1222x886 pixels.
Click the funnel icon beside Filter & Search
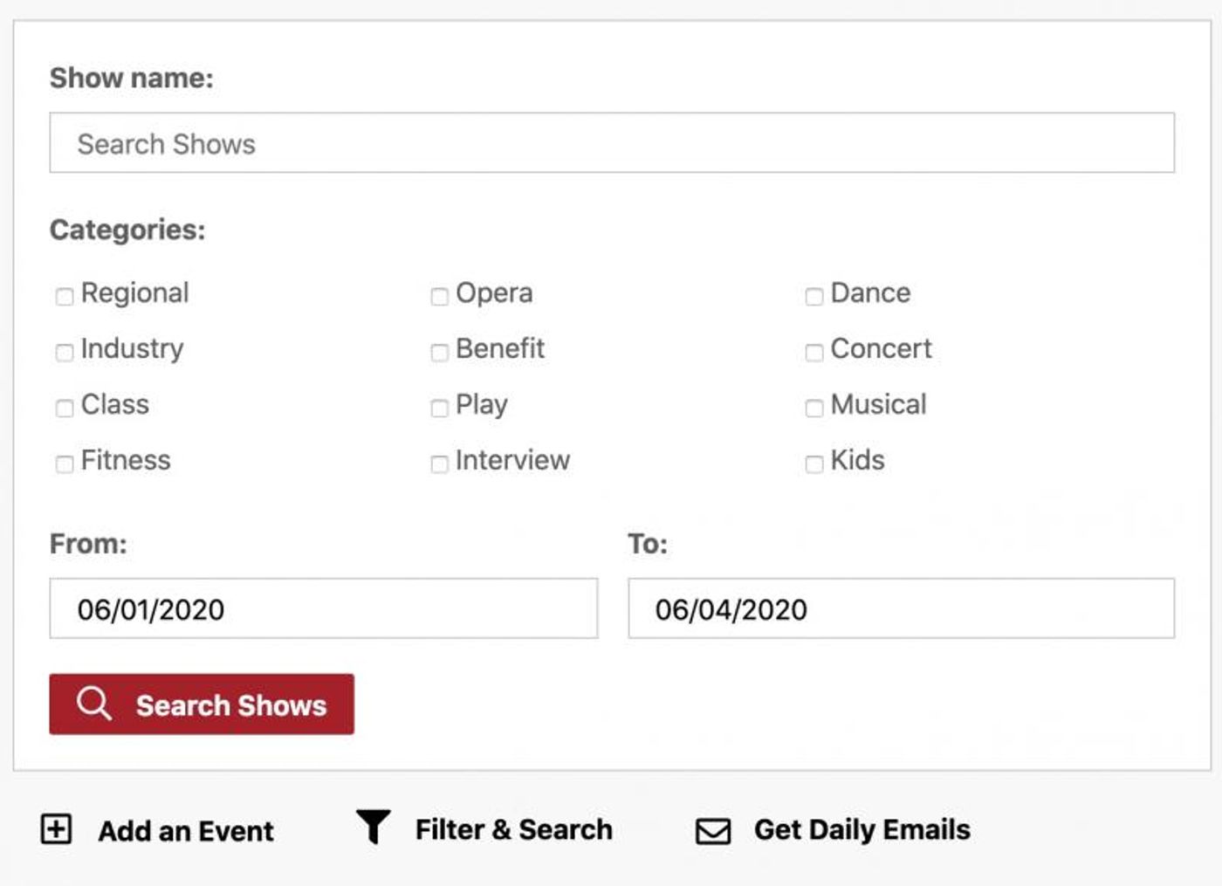click(x=373, y=829)
